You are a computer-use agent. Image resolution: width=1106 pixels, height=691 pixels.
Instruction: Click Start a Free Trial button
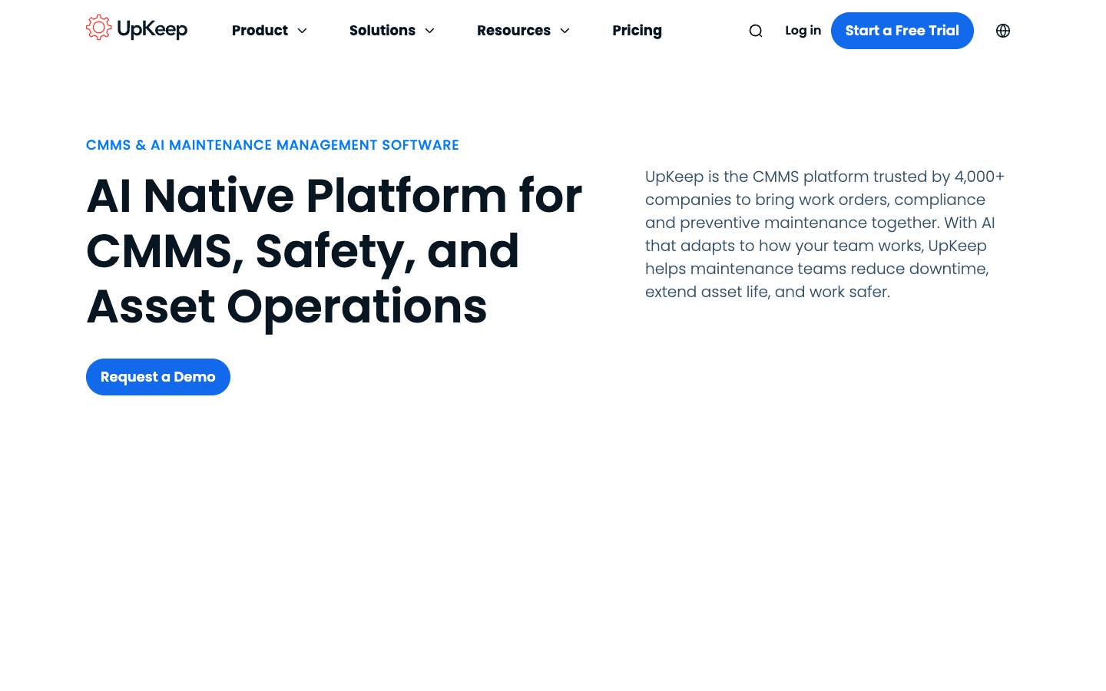(902, 31)
